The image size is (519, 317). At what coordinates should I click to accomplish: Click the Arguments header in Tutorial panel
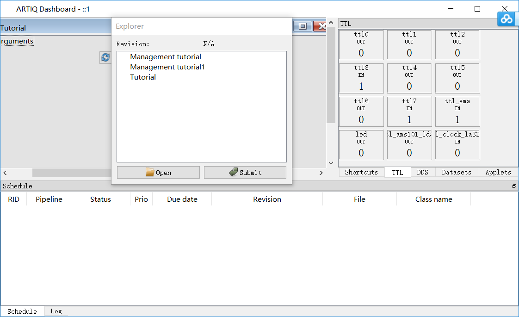(x=17, y=41)
